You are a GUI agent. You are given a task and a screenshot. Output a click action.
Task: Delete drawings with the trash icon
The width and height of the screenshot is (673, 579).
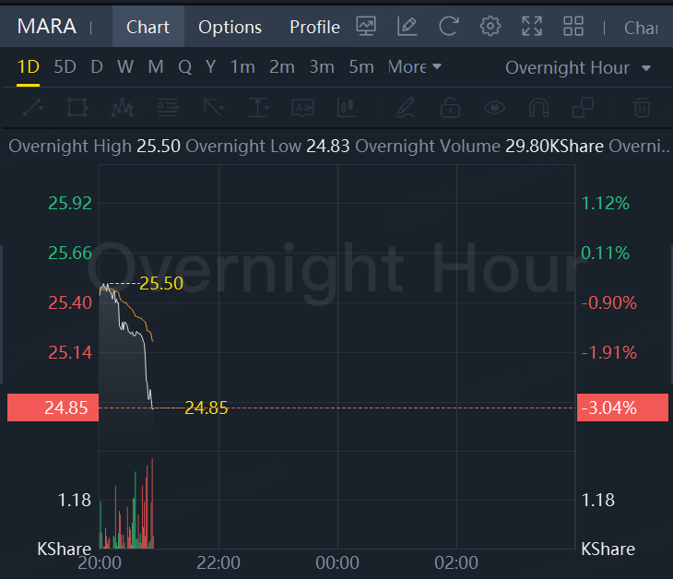[x=642, y=108]
